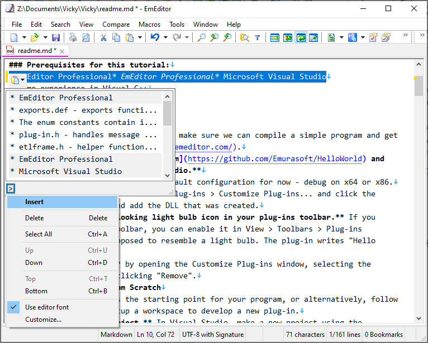
Task: Click the Find Previous magnifier icon
Action: click(x=214, y=37)
